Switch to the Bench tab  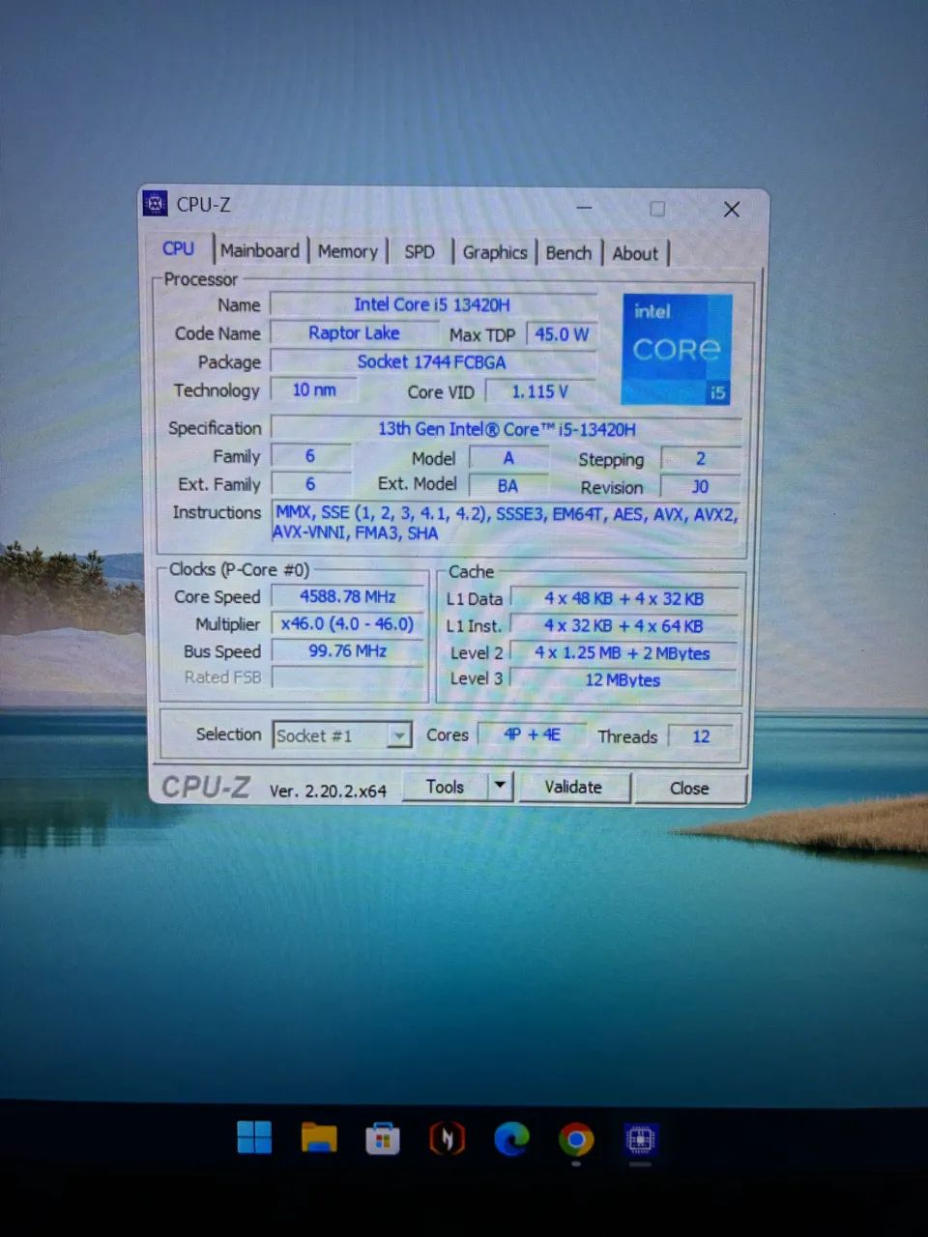pos(568,253)
